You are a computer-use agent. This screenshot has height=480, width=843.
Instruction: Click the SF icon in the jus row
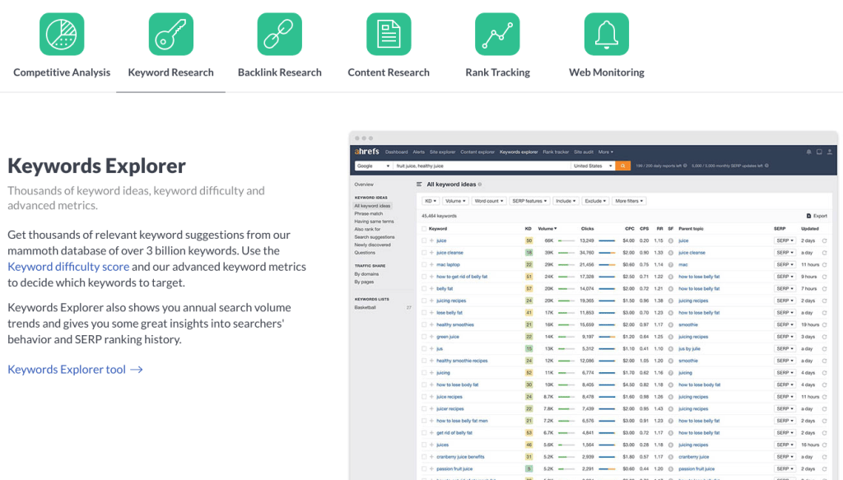point(671,349)
